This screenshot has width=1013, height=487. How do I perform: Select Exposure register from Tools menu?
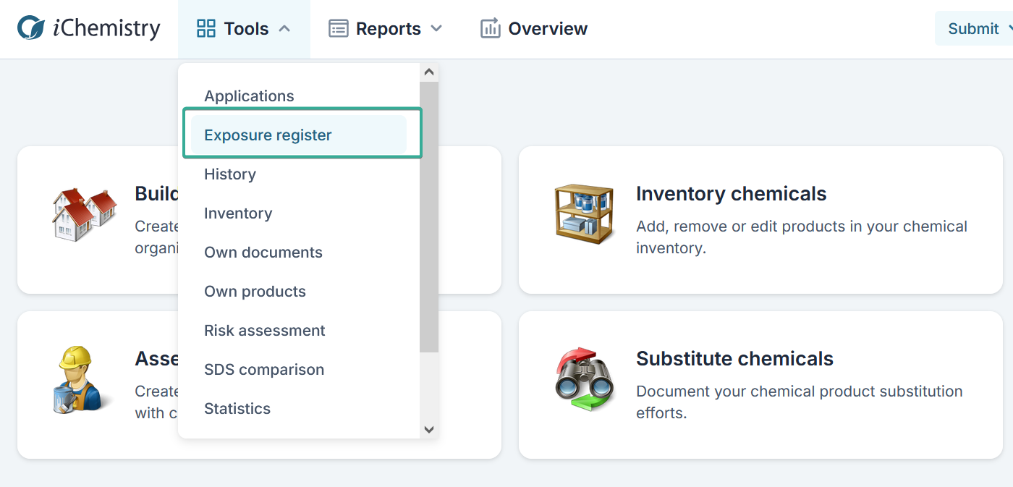click(268, 135)
